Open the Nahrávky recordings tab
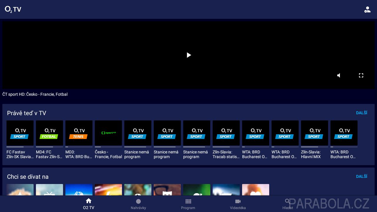The image size is (377, 212). (x=138, y=204)
